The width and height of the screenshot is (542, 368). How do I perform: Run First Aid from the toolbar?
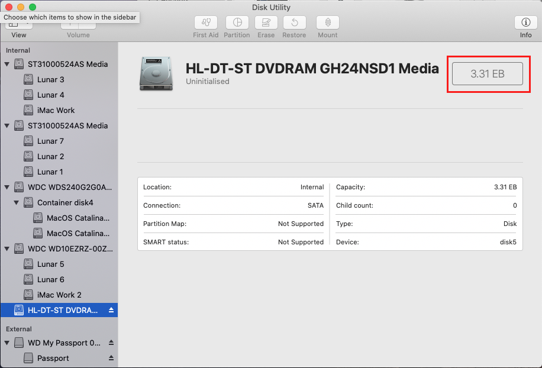point(206,23)
